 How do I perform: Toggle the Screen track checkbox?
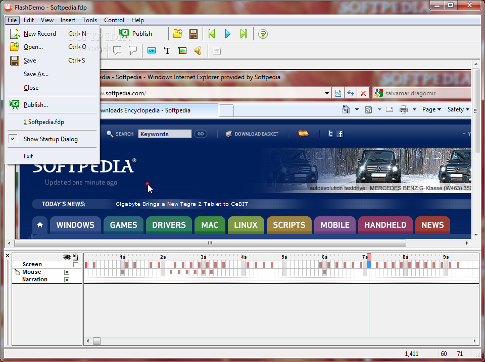(x=76, y=265)
